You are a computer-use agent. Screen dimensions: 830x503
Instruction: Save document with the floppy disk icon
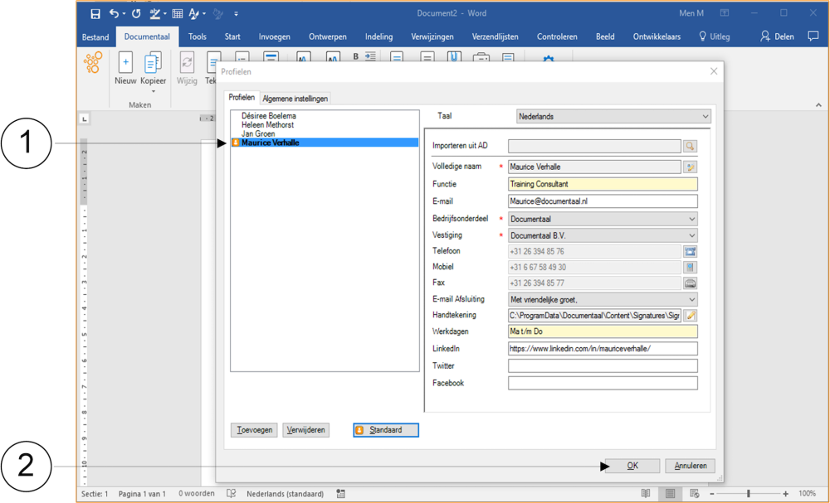pyautogui.click(x=95, y=14)
